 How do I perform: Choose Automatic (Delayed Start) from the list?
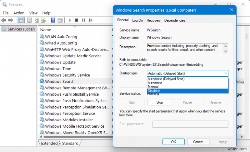coord(187,79)
